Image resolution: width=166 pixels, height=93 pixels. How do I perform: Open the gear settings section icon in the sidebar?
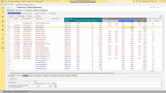[3, 43]
